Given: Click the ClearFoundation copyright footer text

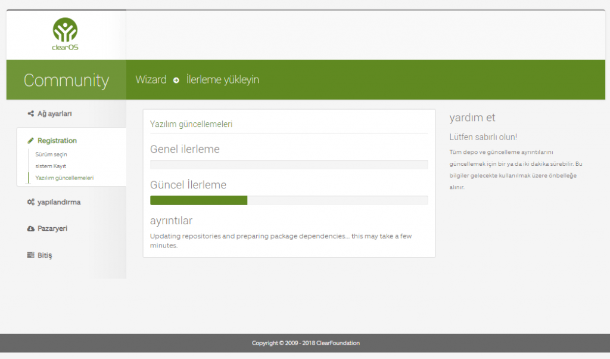Looking at the screenshot, I should [x=306, y=343].
